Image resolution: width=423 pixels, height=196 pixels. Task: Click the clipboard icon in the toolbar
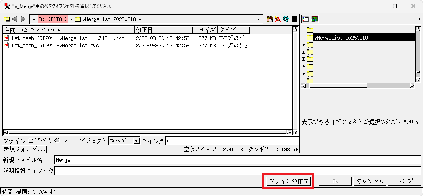pos(270,19)
